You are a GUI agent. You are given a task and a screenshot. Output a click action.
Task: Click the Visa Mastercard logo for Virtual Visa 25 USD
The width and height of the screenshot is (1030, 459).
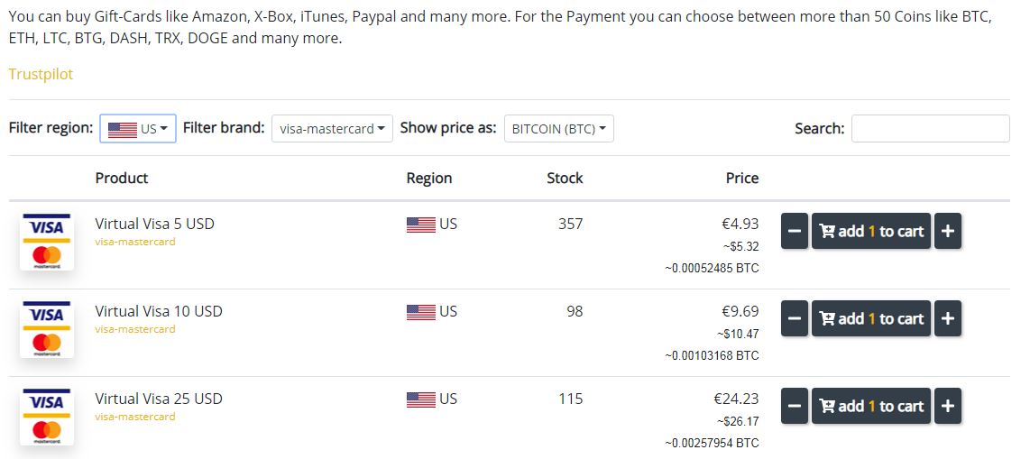pos(47,417)
